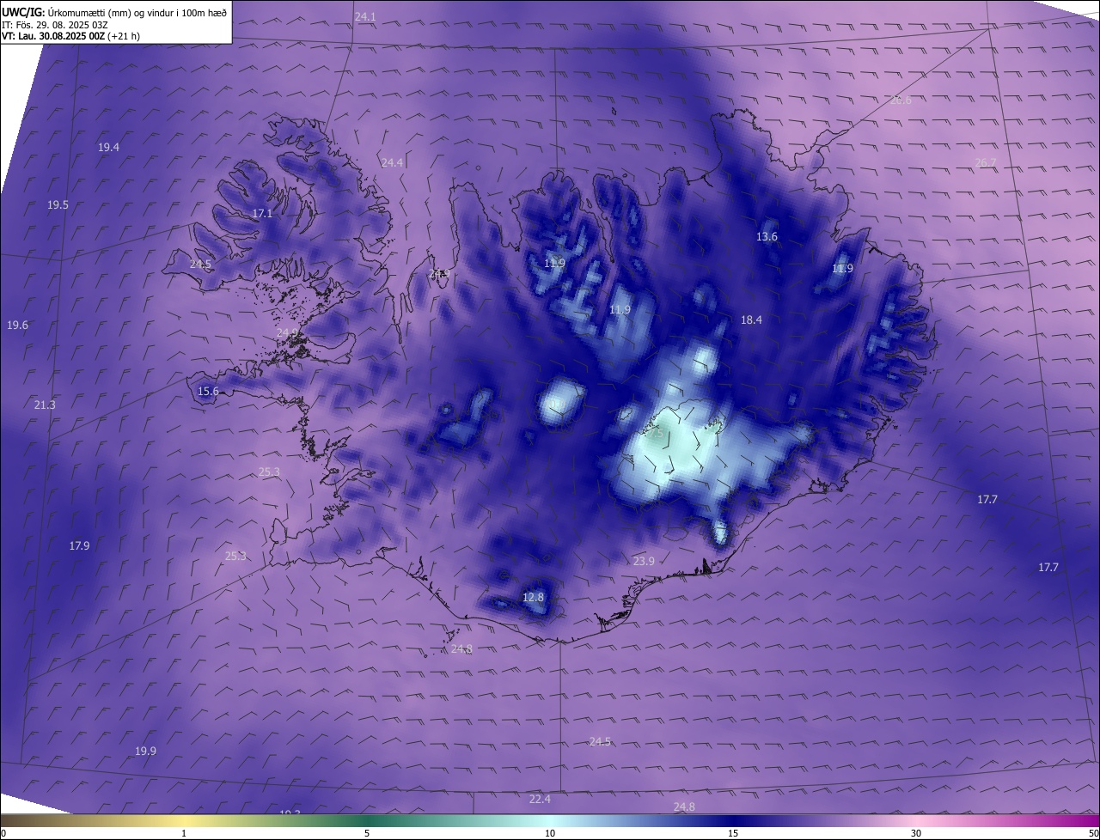Click the 24.4 value label
Viewport: 1100px width, 840px height.
pyautogui.click(x=392, y=163)
